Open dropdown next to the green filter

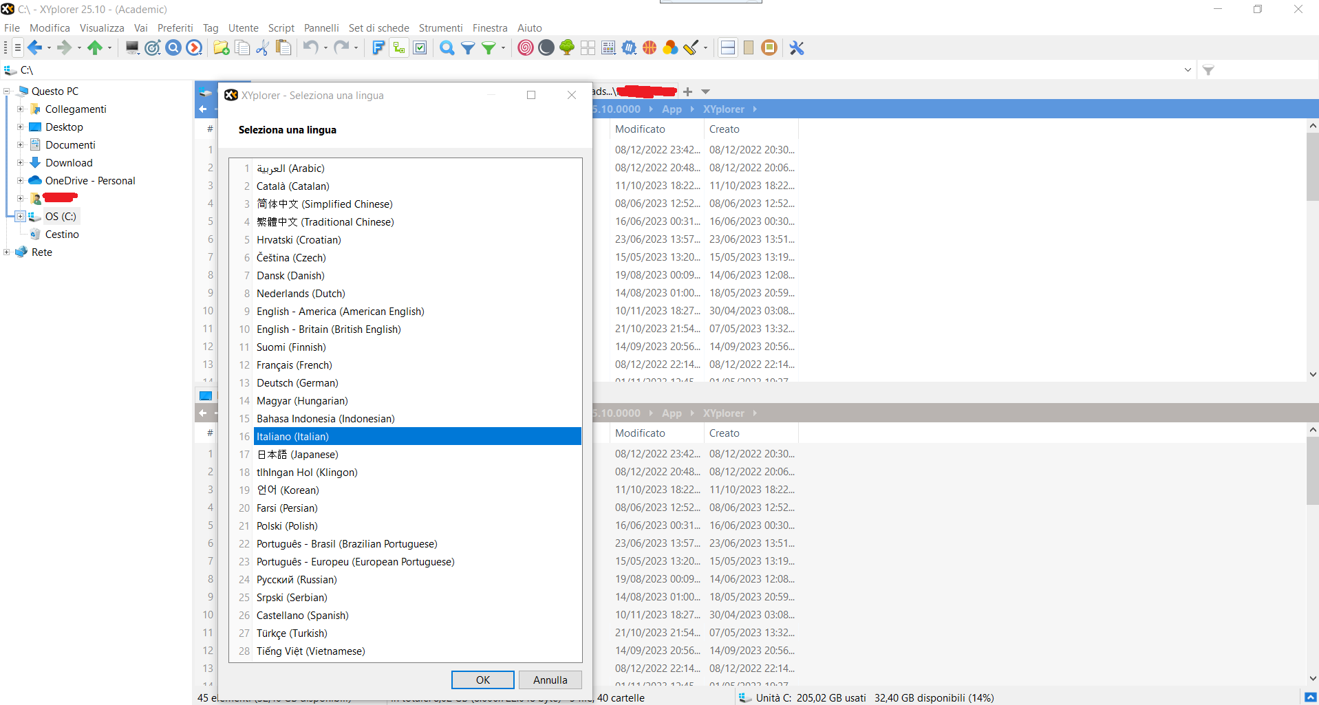coord(503,47)
